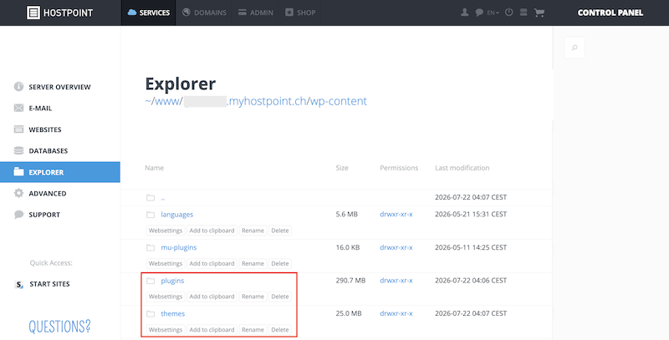Viewport: 669px width, 340px height.
Task: Click the server stack icon in header
Action: click(523, 13)
